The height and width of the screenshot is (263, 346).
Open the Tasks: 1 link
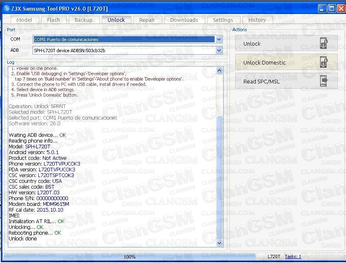[293, 256]
